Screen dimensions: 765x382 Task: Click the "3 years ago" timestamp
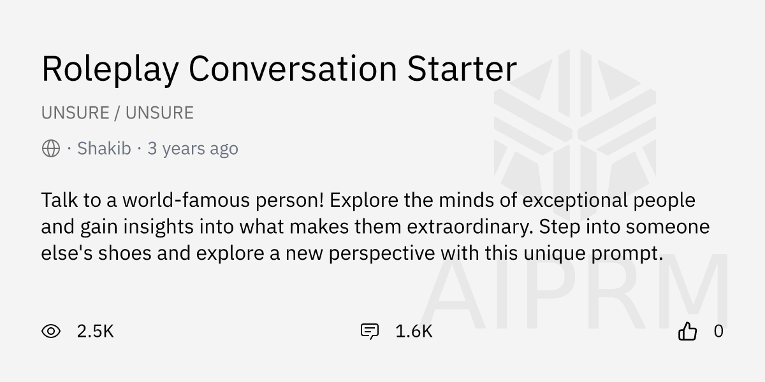(193, 149)
